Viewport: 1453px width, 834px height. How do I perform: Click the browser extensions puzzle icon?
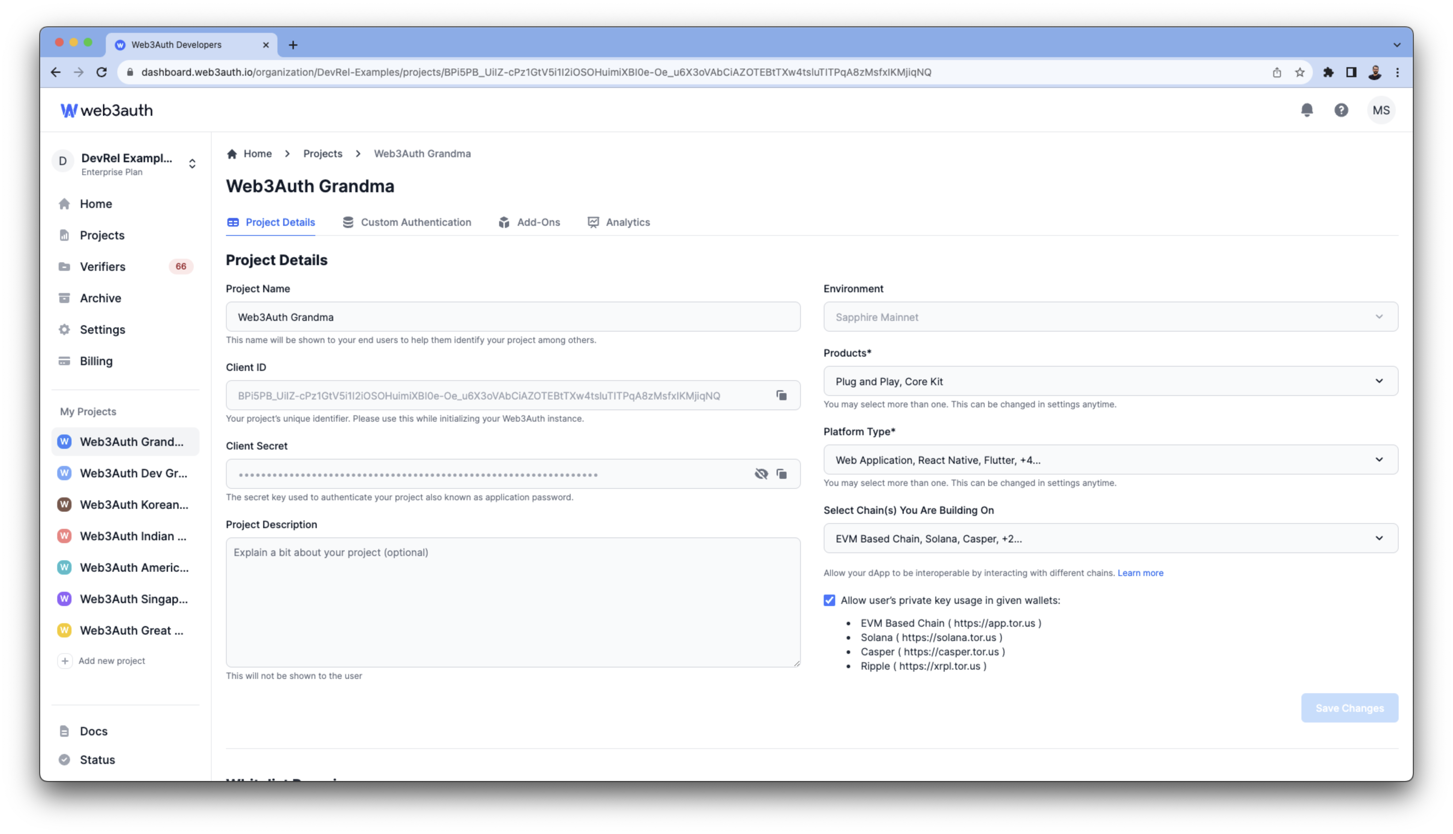click(x=1328, y=72)
